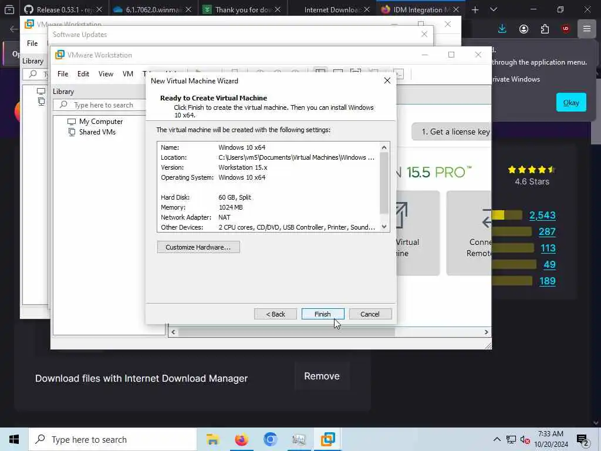Click the 113 reviews link
601x451 pixels.
pos(548,248)
